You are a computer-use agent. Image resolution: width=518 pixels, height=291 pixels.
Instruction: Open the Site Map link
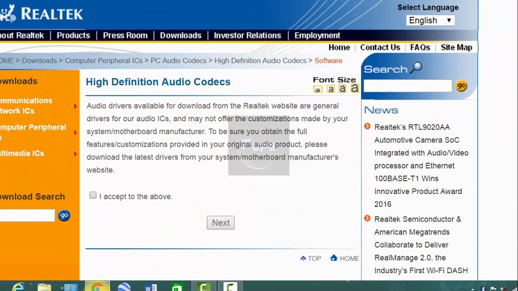click(x=456, y=47)
